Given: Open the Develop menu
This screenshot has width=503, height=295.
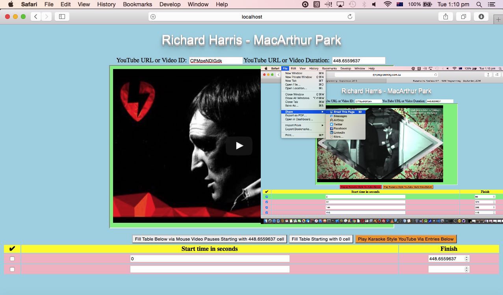Looking at the screenshot, I should tap(170, 4).
